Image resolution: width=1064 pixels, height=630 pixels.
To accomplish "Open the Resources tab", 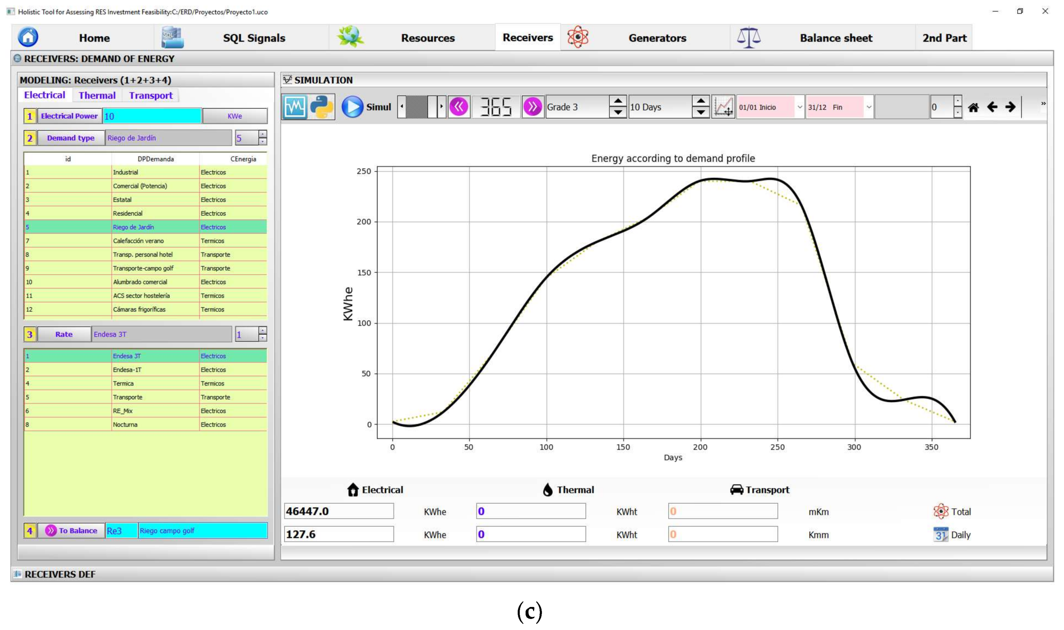I will (428, 38).
